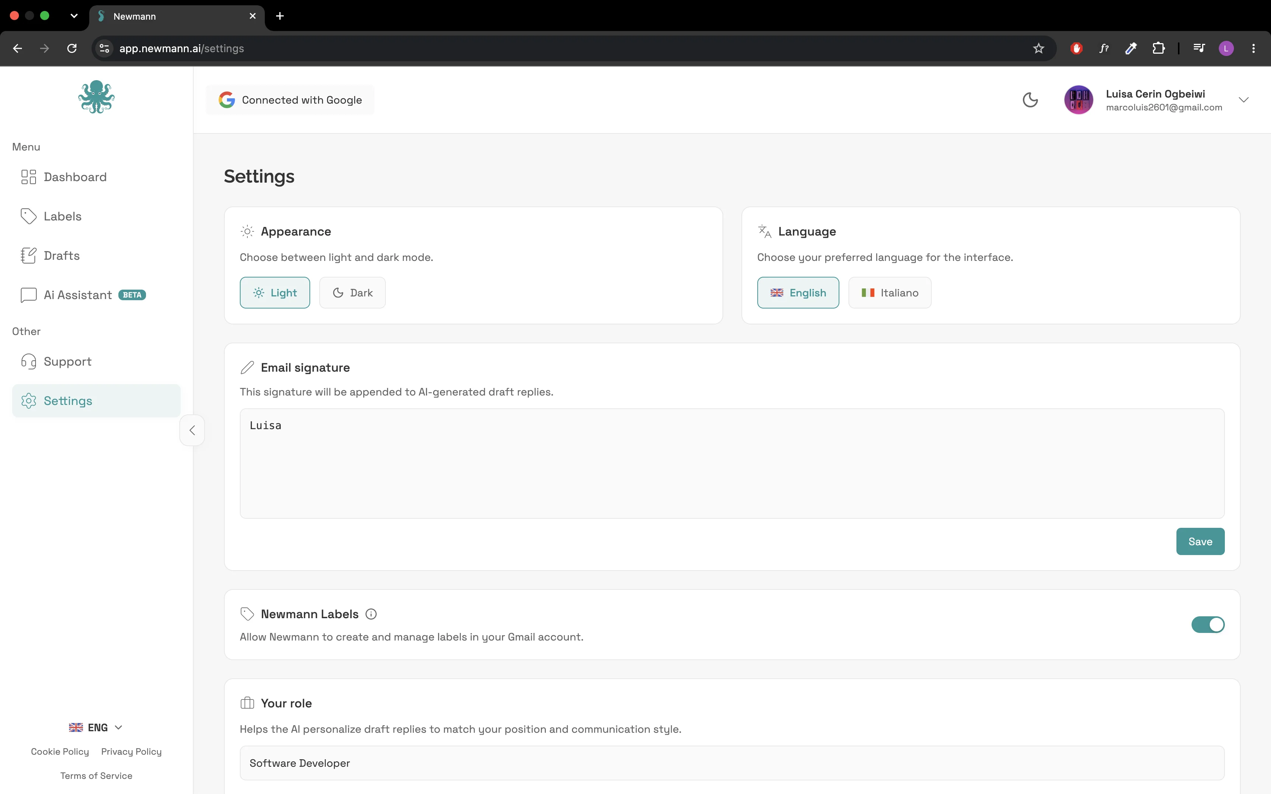Open the Cookie Policy link
The height and width of the screenshot is (794, 1271).
point(60,752)
